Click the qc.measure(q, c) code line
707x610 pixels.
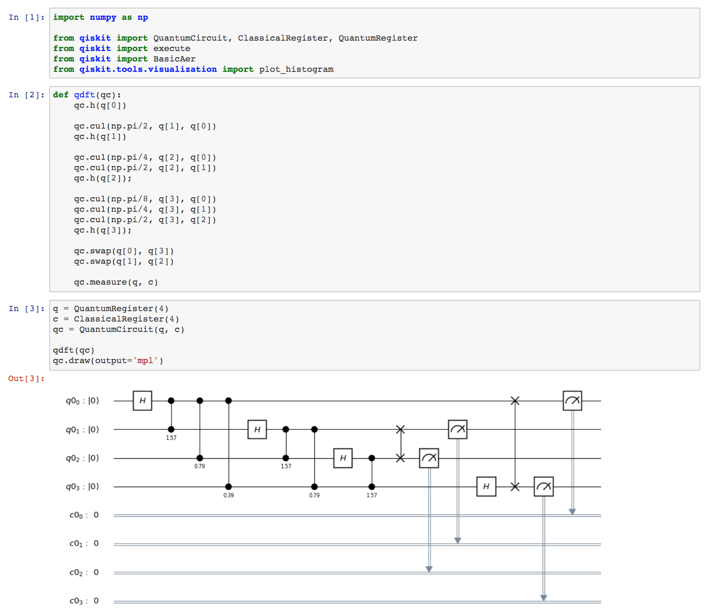click(116, 282)
